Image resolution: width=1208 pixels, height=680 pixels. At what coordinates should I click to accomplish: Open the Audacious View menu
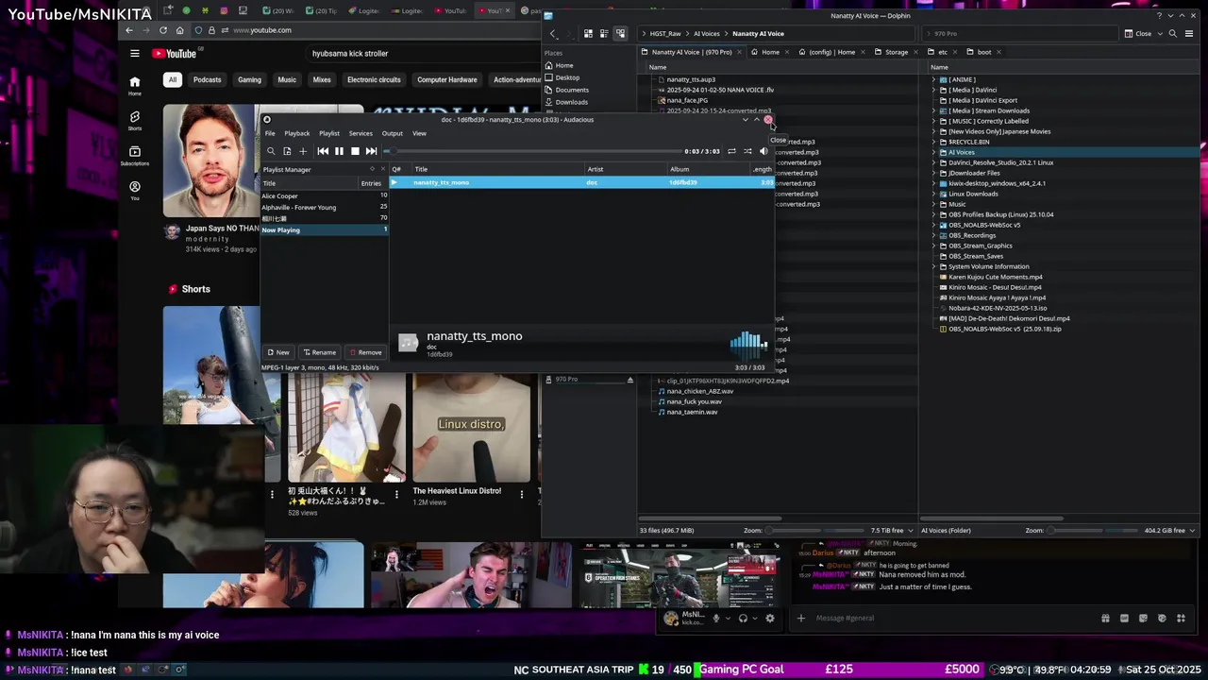pyautogui.click(x=419, y=133)
